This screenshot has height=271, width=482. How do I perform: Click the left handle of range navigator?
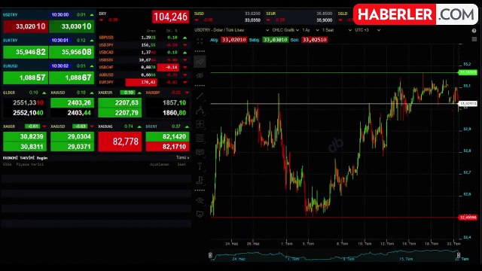point(210,255)
